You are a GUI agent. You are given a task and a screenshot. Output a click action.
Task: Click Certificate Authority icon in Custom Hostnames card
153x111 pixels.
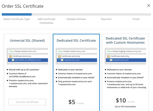pos(108,56)
